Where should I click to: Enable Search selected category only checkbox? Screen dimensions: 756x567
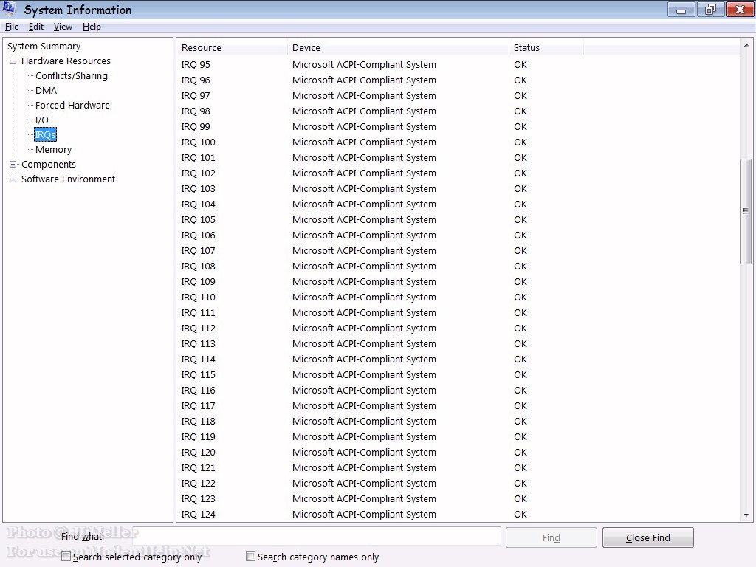click(66, 557)
